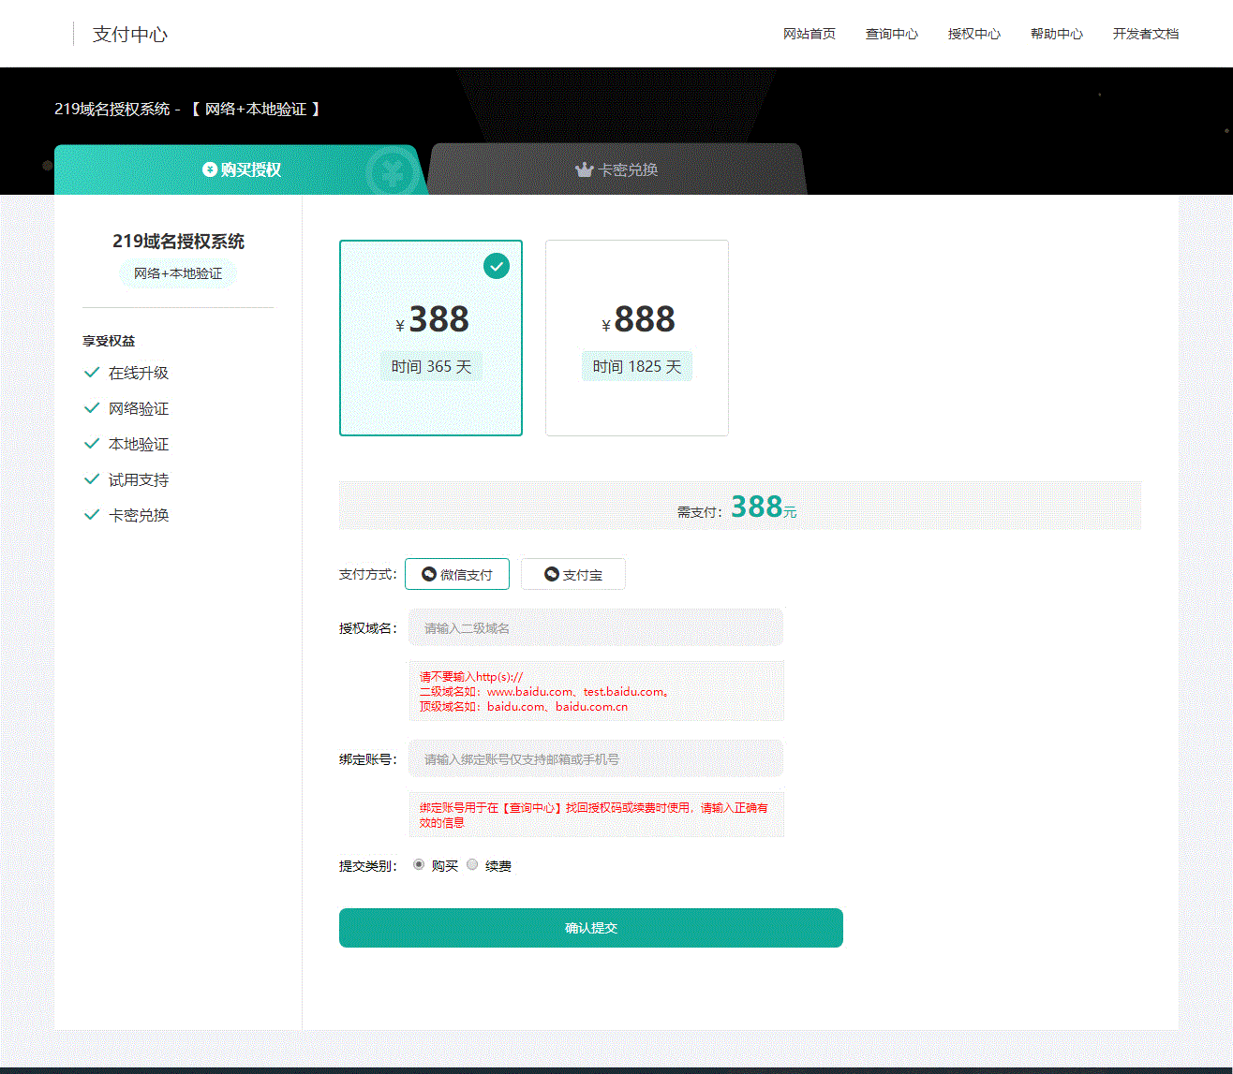
Task: Select the 购买 radio button
Action: coord(419,865)
